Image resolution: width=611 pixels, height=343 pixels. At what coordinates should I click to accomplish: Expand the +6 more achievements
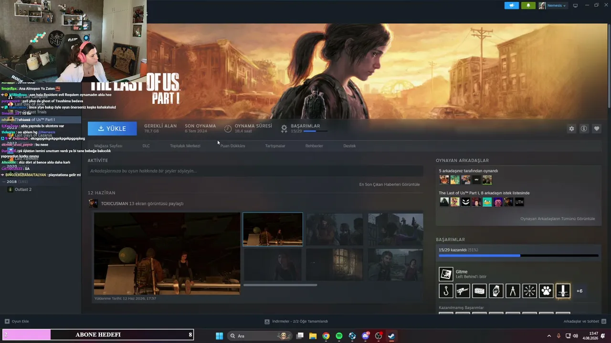pos(579,291)
